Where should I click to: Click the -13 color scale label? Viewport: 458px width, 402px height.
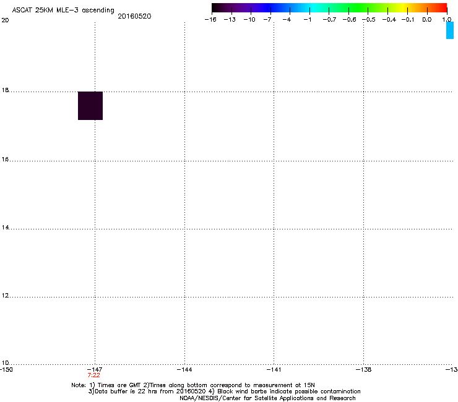point(230,20)
